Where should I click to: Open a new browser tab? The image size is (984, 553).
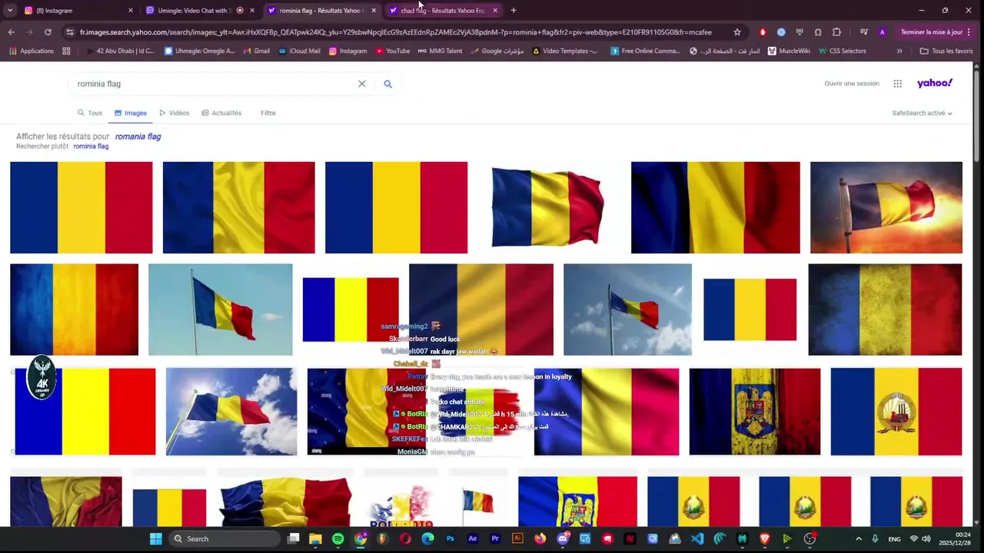pyautogui.click(x=514, y=10)
